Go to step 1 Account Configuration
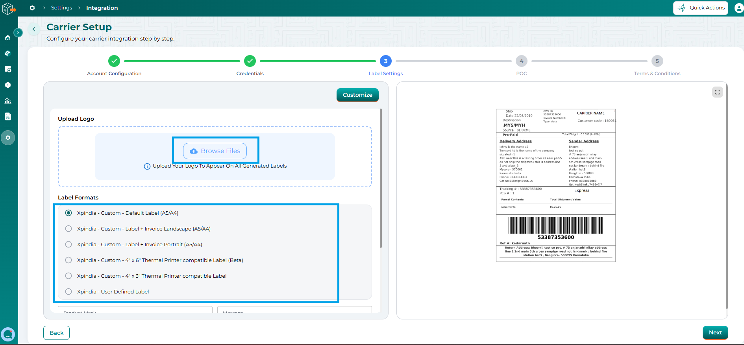The width and height of the screenshot is (744, 345). (114, 61)
